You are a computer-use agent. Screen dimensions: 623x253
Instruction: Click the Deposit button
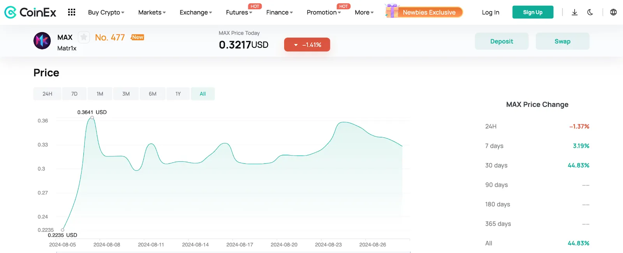[x=502, y=41]
